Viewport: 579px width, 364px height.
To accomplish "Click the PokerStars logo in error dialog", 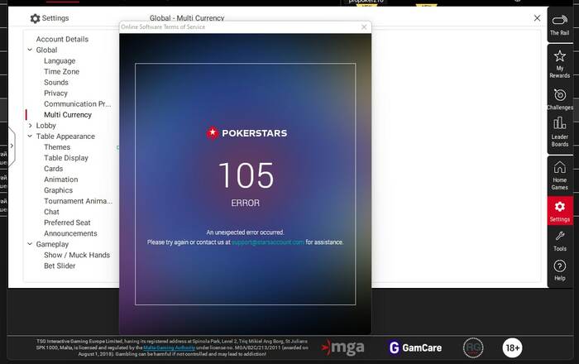I will [246, 133].
